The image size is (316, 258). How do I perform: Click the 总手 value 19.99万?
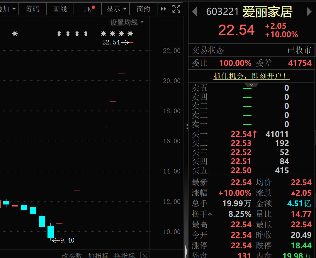[237, 204]
